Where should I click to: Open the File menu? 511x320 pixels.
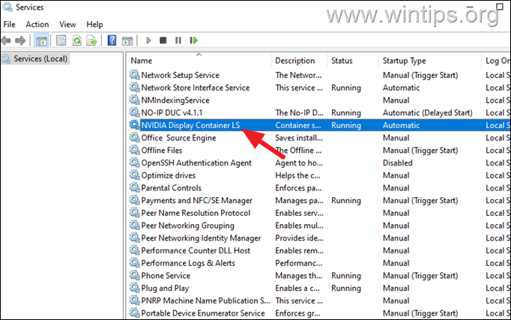[9, 25]
